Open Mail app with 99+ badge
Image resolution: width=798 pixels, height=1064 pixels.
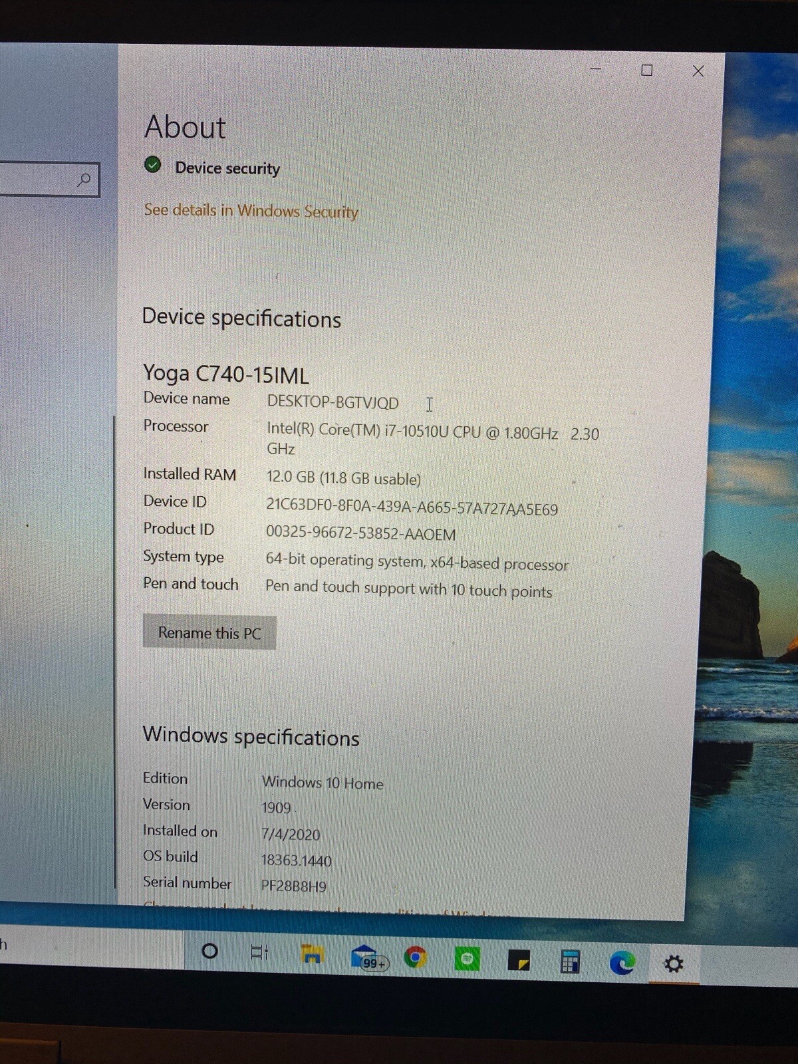(x=368, y=958)
